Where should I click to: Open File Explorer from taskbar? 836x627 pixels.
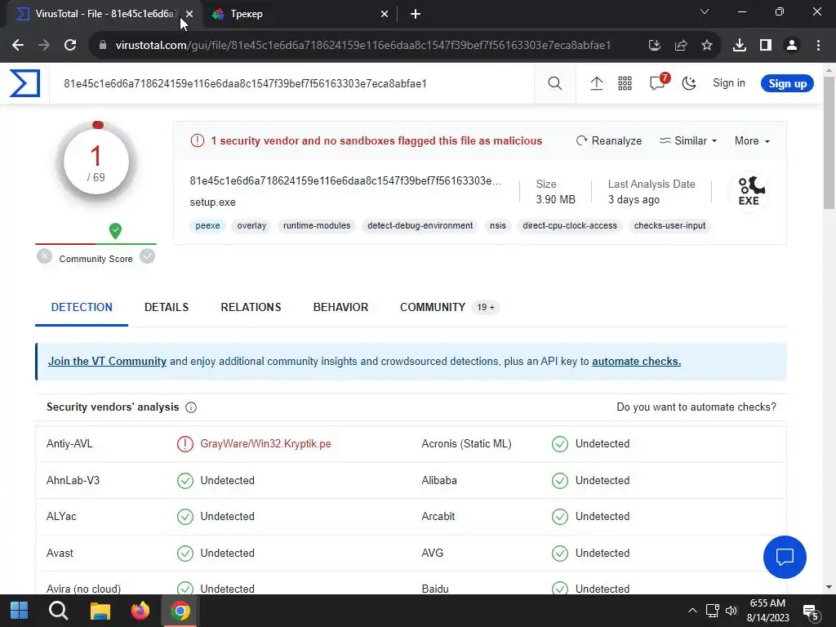click(100, 611)
